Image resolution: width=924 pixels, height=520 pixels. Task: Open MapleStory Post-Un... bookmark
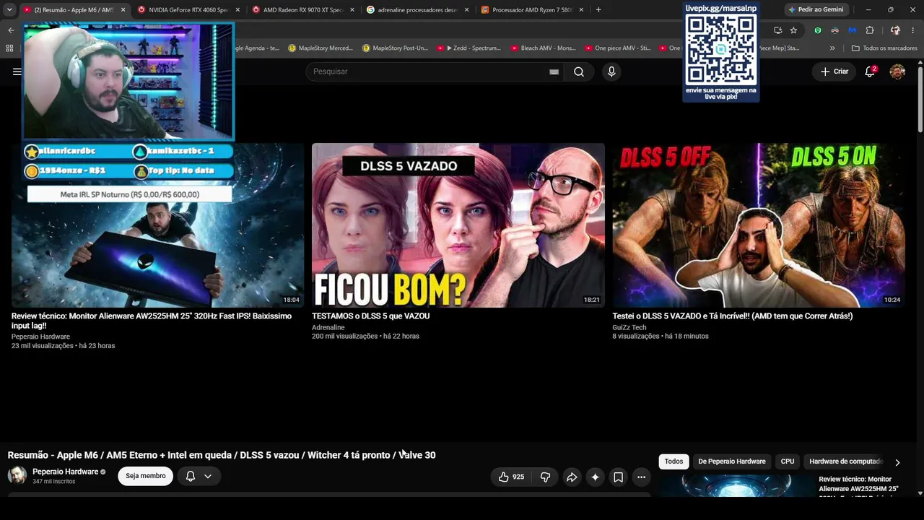click(396, 48)
